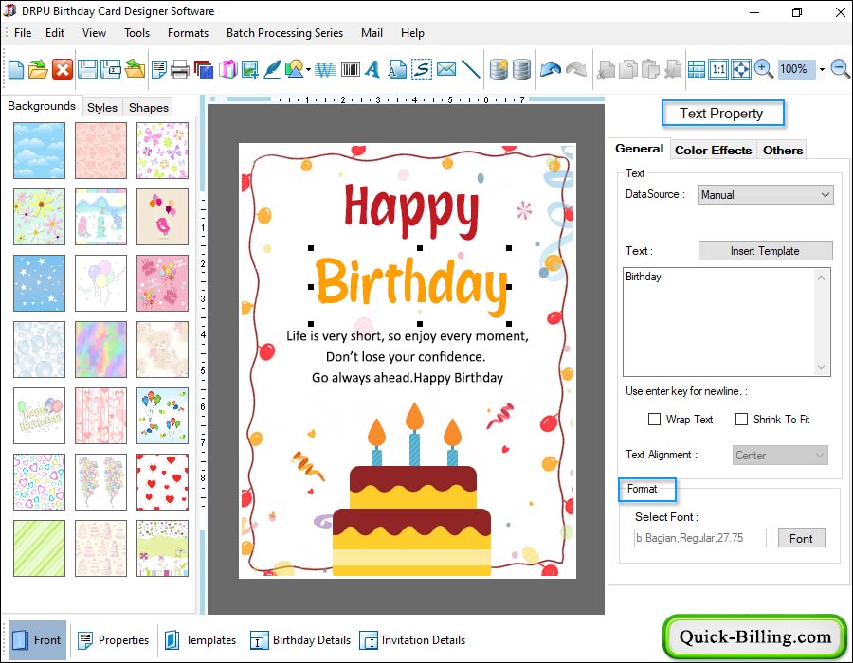
Task: Select the blue sky clouds background thumbnail
Action: pyautogui.click(x=39, y=151)
